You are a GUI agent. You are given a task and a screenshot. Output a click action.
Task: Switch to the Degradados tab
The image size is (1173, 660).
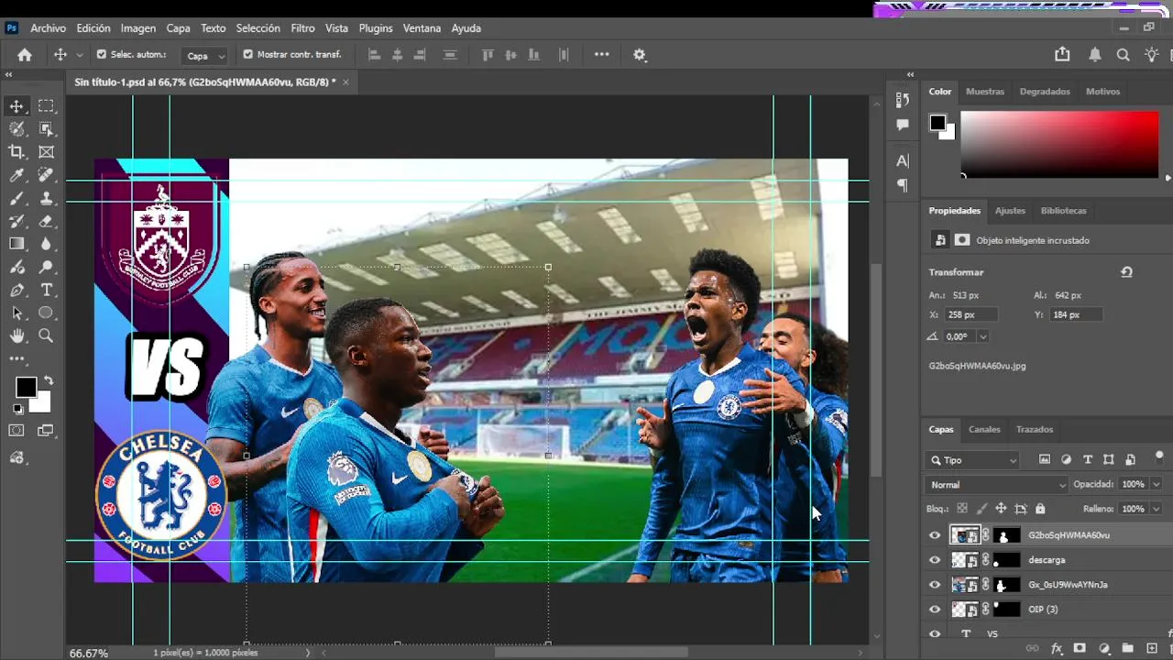click(x=1045, y=92)
